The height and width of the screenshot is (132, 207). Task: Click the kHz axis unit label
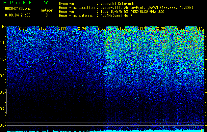[3, 27]
